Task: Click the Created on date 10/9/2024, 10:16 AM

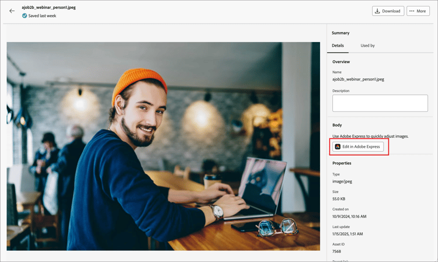Action: tap(349, 216)
